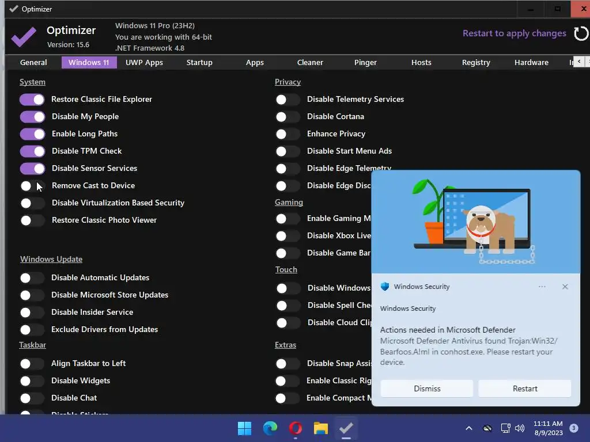Open Windows Start menu
This screenshot has width=590, height=442.
click(244, 428)
